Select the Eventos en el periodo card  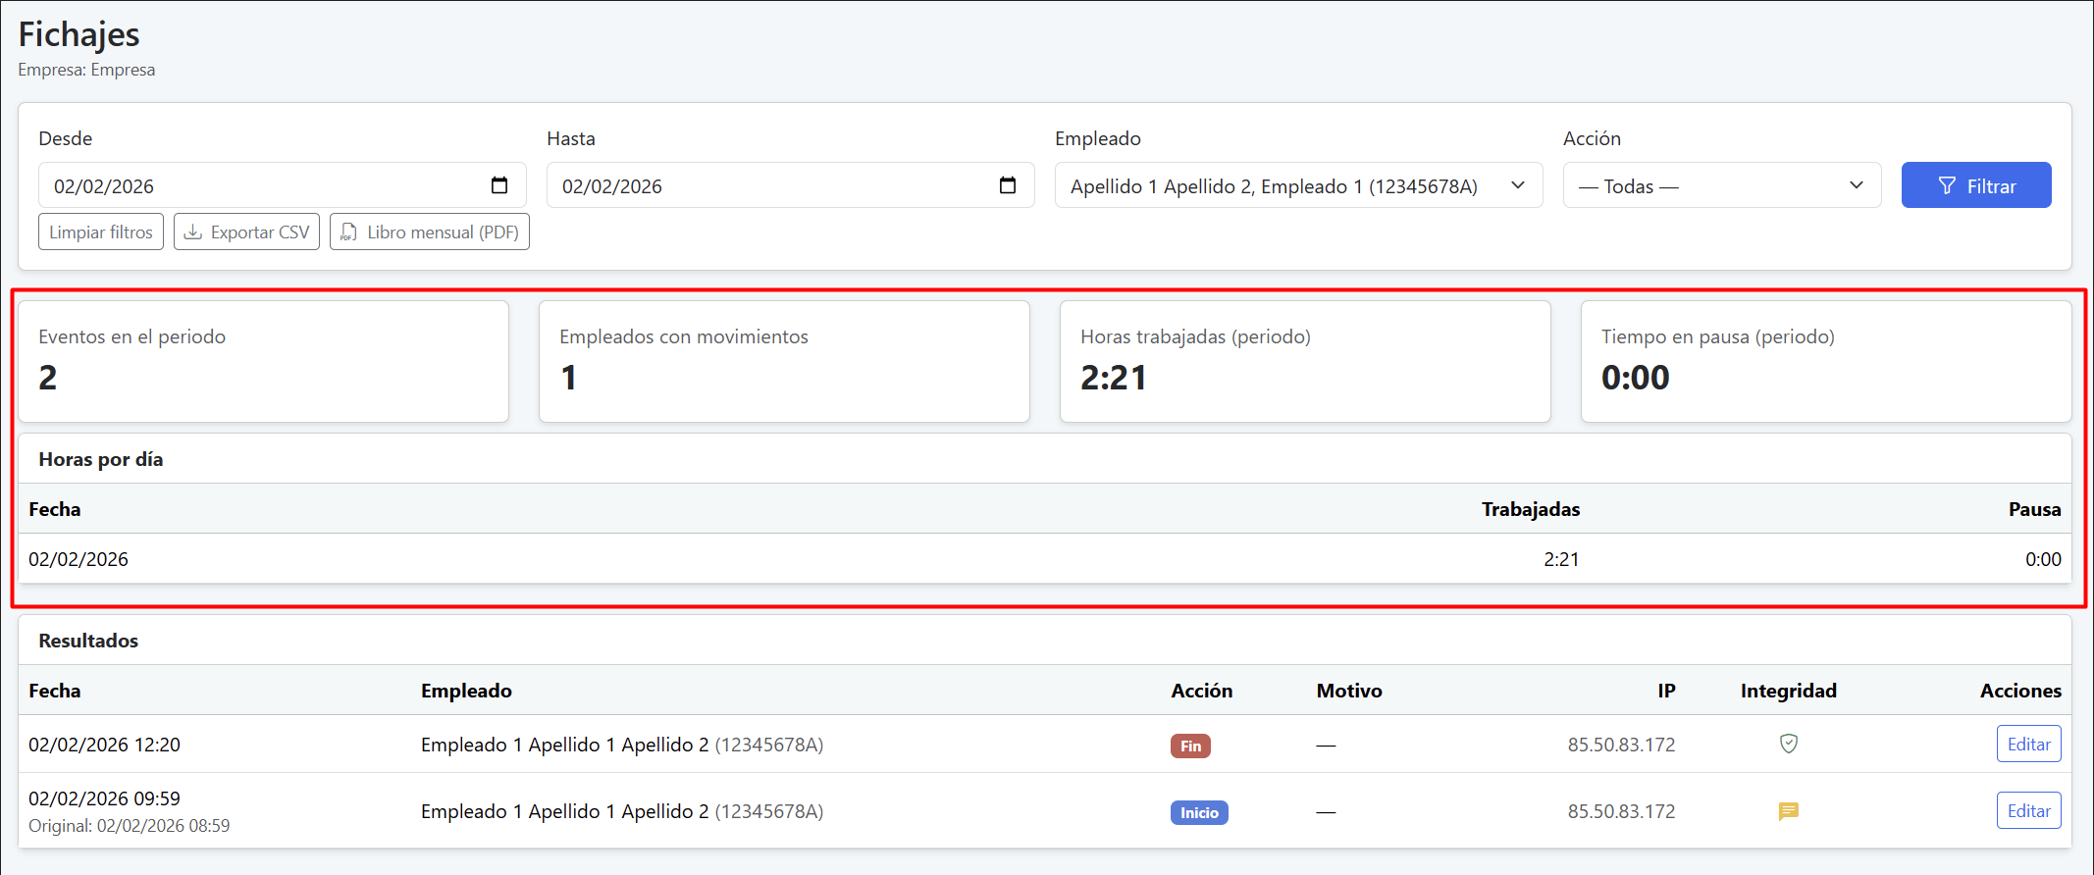(x=263, y=361)
